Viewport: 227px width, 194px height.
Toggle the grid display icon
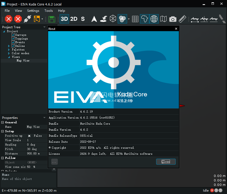tap(135, 19)
